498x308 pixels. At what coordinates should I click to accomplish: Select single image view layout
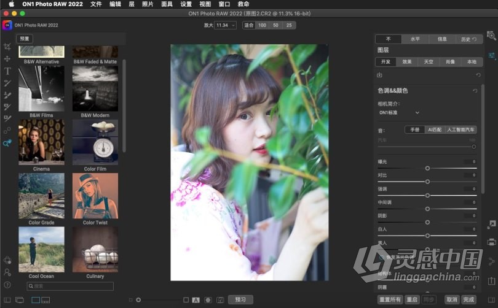(x=36, y=300)
